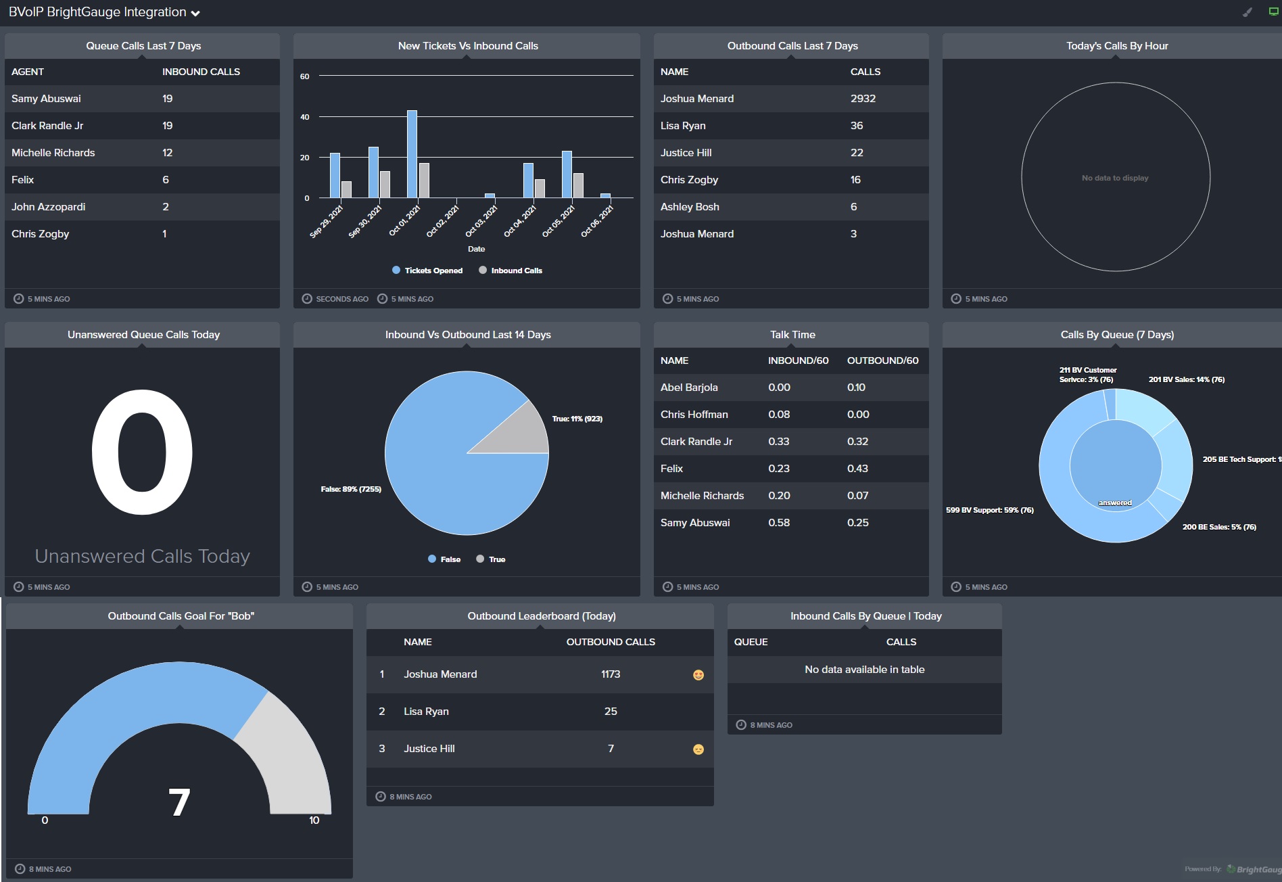The image size is (1282, 882).
Task: Select the Ashley Bosh row
Action: (x=791, y=207)
